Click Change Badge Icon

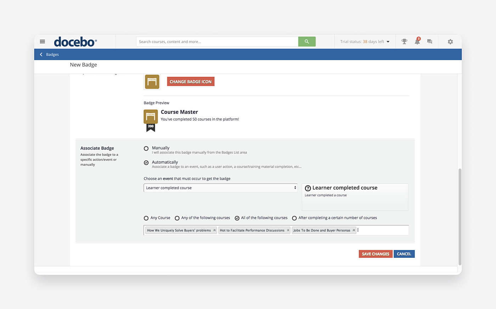[190, 81]
